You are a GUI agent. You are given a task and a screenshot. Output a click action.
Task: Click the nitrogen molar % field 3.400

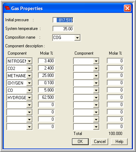(46, 61)
